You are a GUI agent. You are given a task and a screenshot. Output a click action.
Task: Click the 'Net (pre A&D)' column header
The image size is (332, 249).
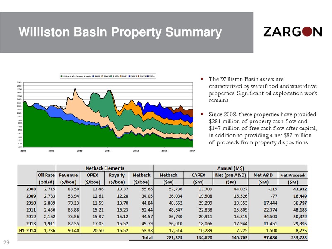231,175
